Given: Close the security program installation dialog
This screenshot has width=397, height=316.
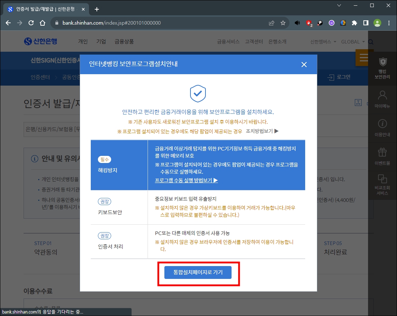Looking at the screenshot, I should [x=304, y=65].
